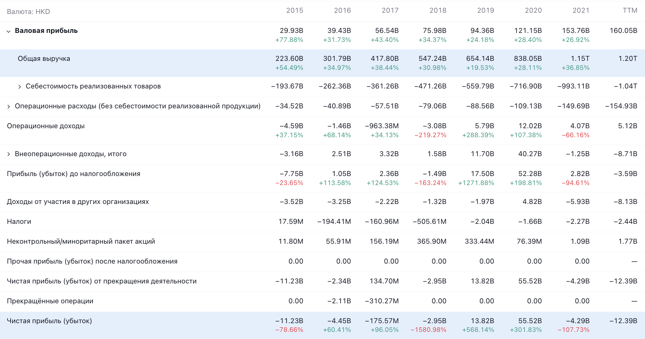Screen dimensions: 645x339
Task: Select the 2015 column header
Action: pos(295,11)
